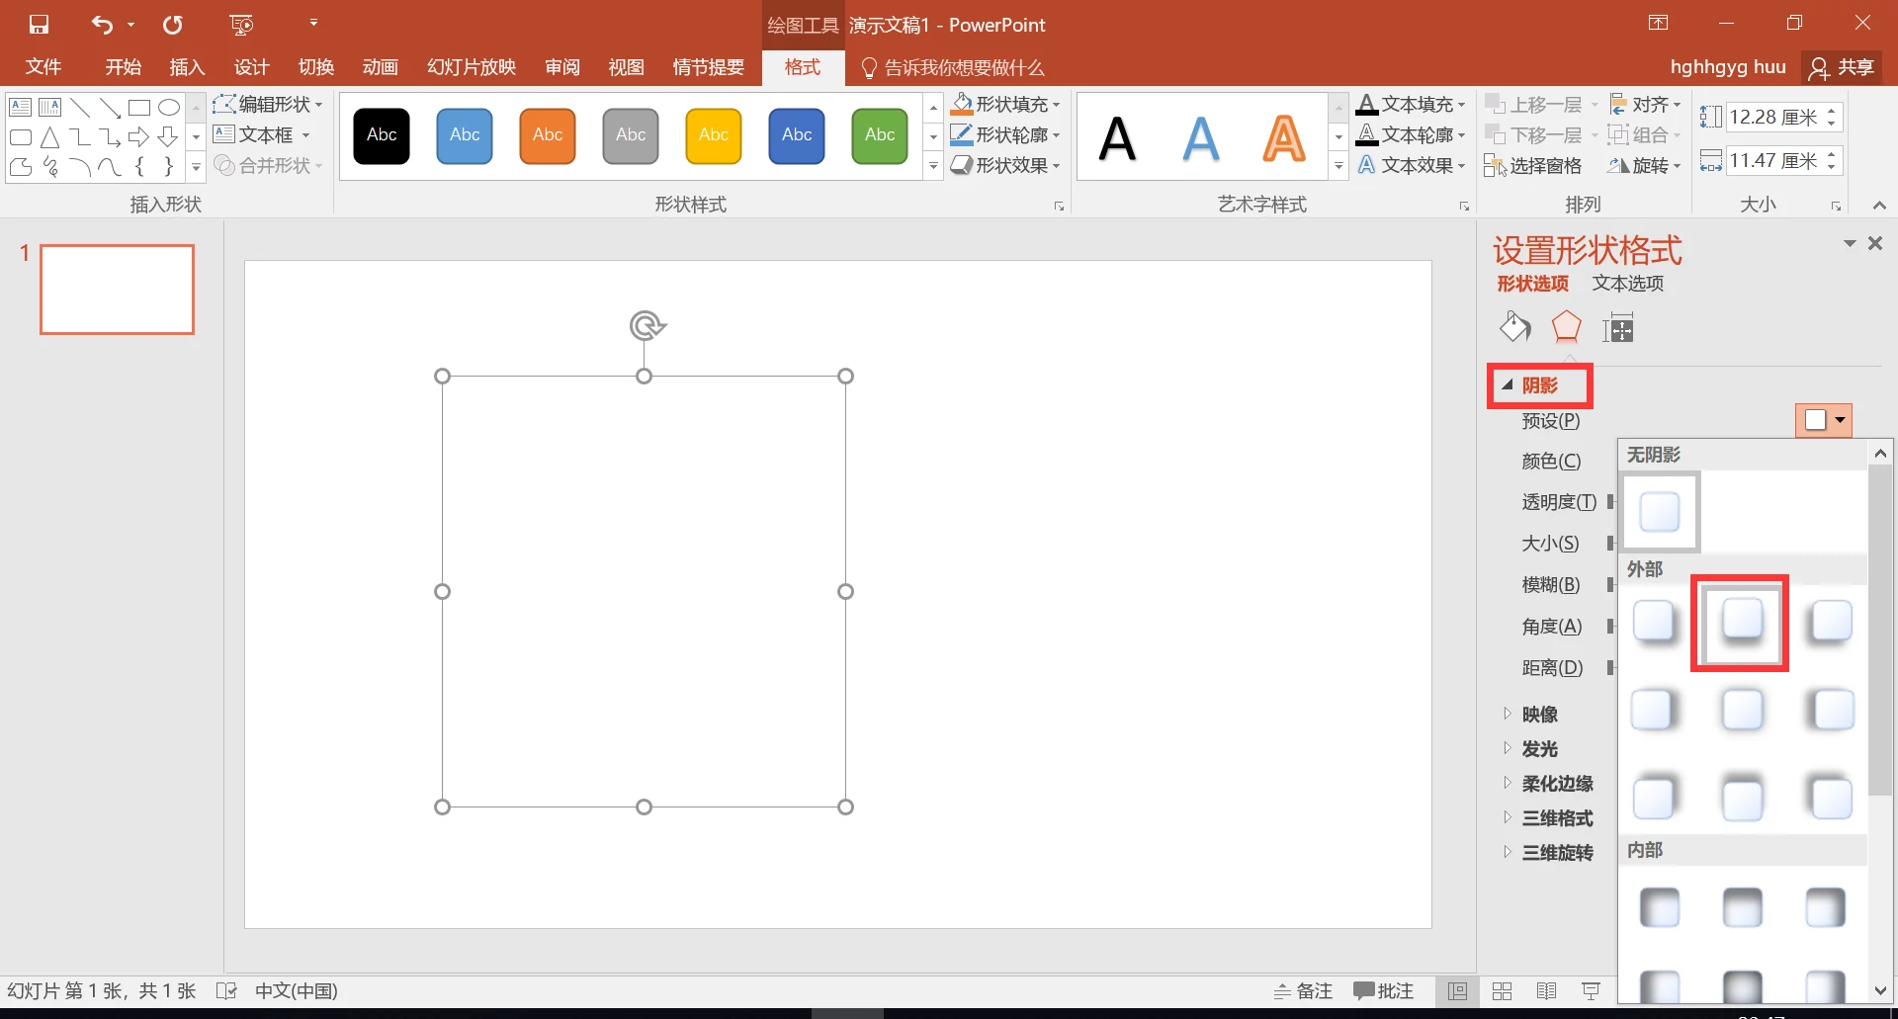
Task: Open Edit Shape (编辑形状) dropdown
Action: pos(268,104)
